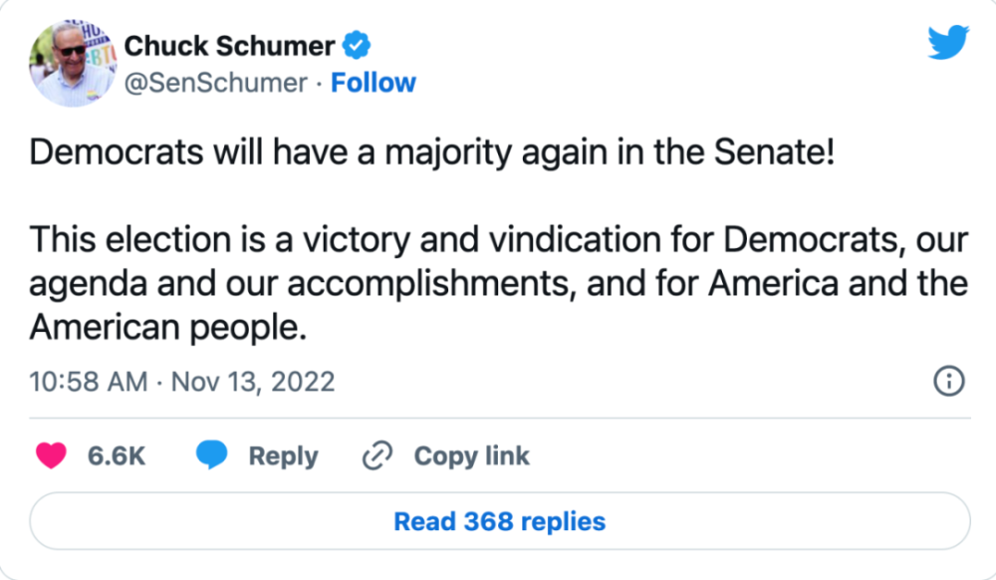Like the tweet with the heart icon
Image resolution: width=996 pixels, height=580 pixels.
(51, 455)
